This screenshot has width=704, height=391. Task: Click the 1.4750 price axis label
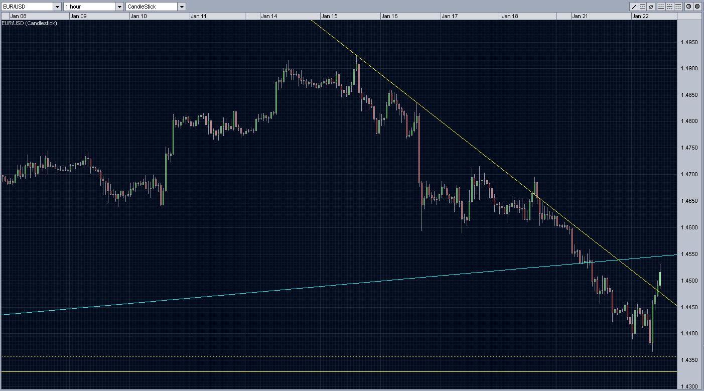pyautogui.click(x=689, y=148)
